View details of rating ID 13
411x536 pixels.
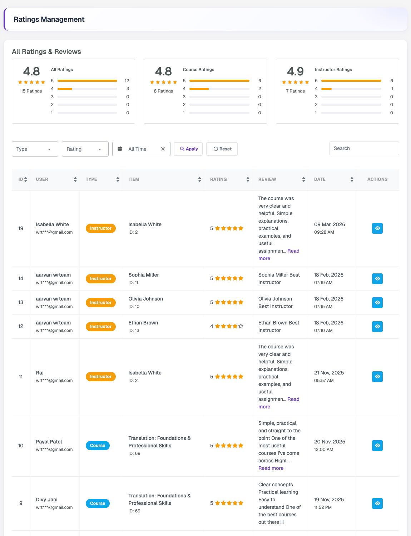point(377,303)
